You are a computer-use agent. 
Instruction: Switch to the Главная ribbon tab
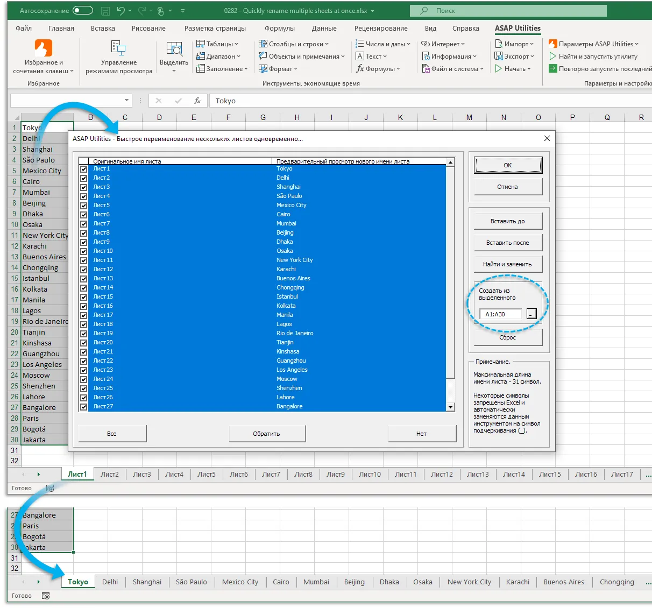click(x=61, y=29)
